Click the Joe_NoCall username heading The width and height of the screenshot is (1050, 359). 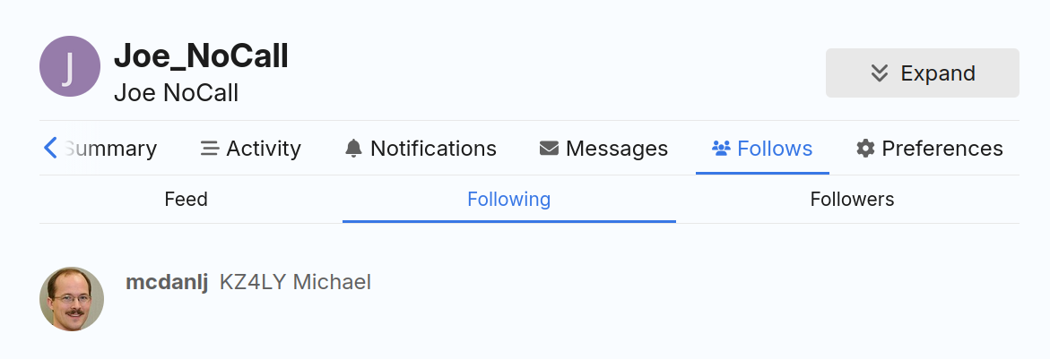tap(201, 56)
